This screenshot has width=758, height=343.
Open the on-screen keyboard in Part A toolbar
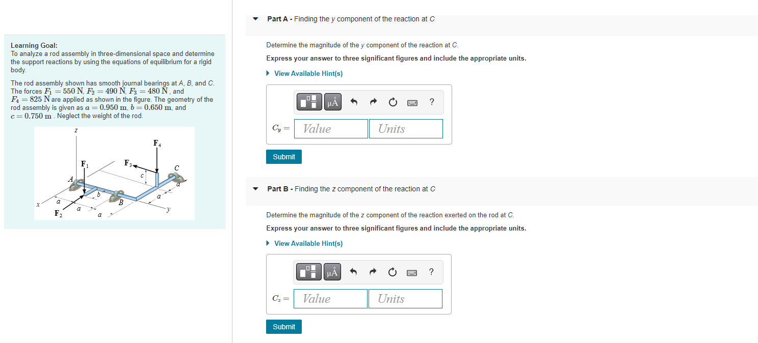(412, 101)
